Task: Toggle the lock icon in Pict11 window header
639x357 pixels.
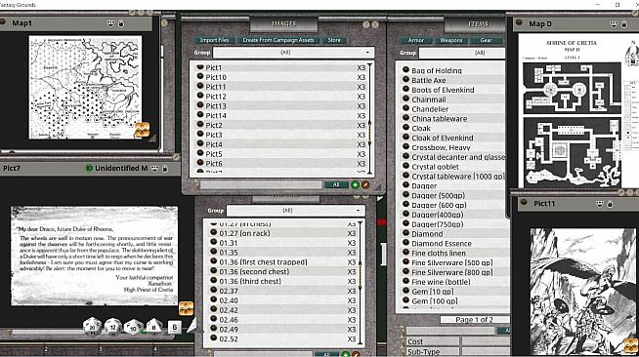Action: pyautogui.click(x=610, y=204)
